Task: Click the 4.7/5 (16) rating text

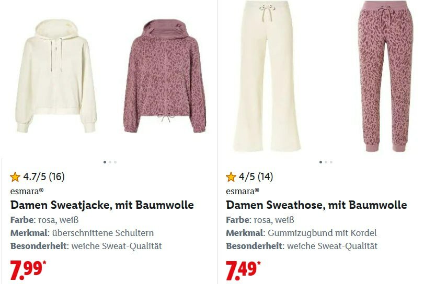Action: 44,177
